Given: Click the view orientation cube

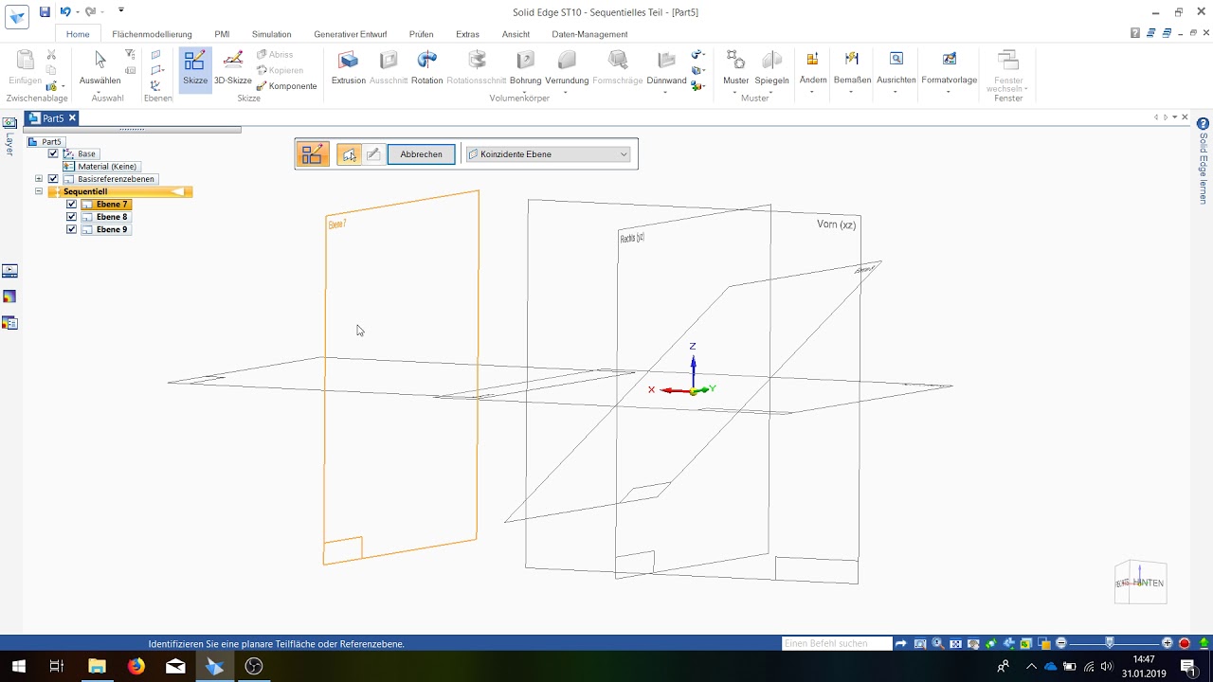Looking at the screenshot, I should (1140, 583).
